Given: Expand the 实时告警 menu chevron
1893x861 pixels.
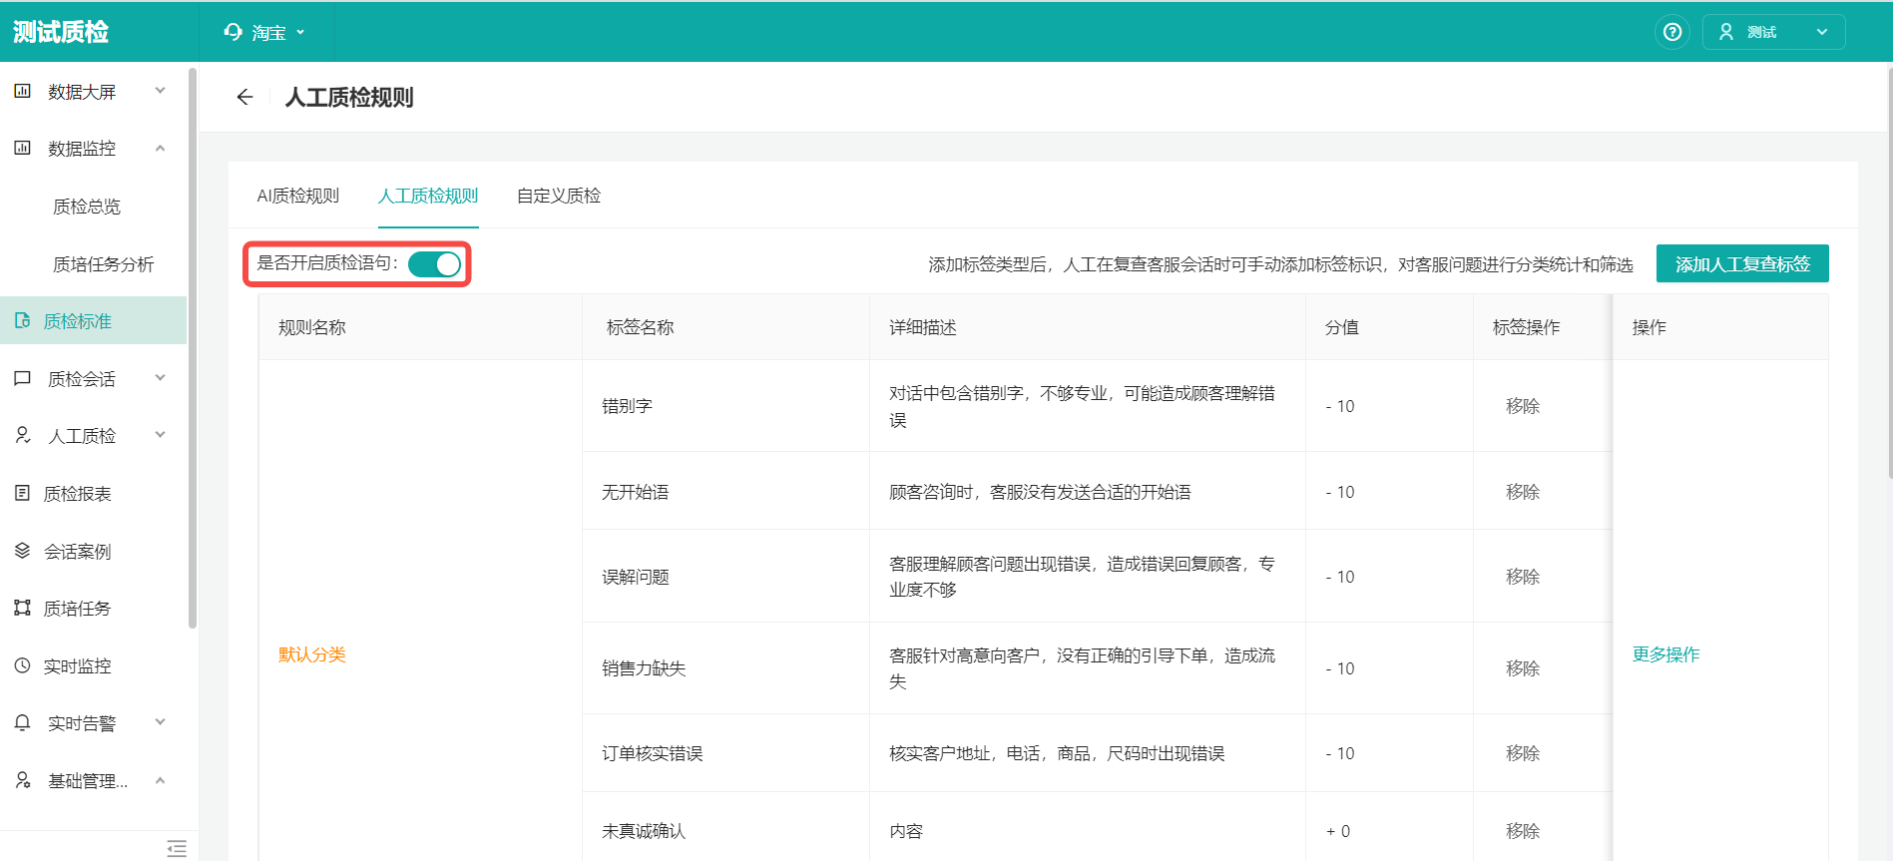Looking at the screenshot, I should pos(160,722).
